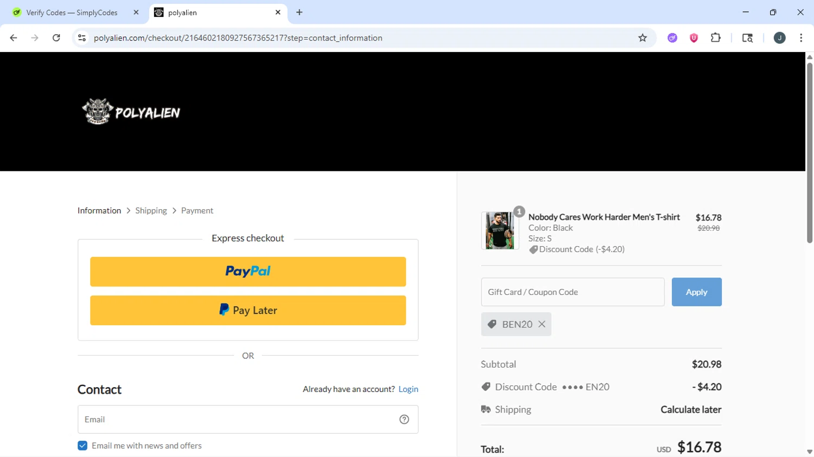This screenshot has height=457, width=814.
Task: Click the Shipping truck icon
Action: pyautogui.click(x=486, y=409)
